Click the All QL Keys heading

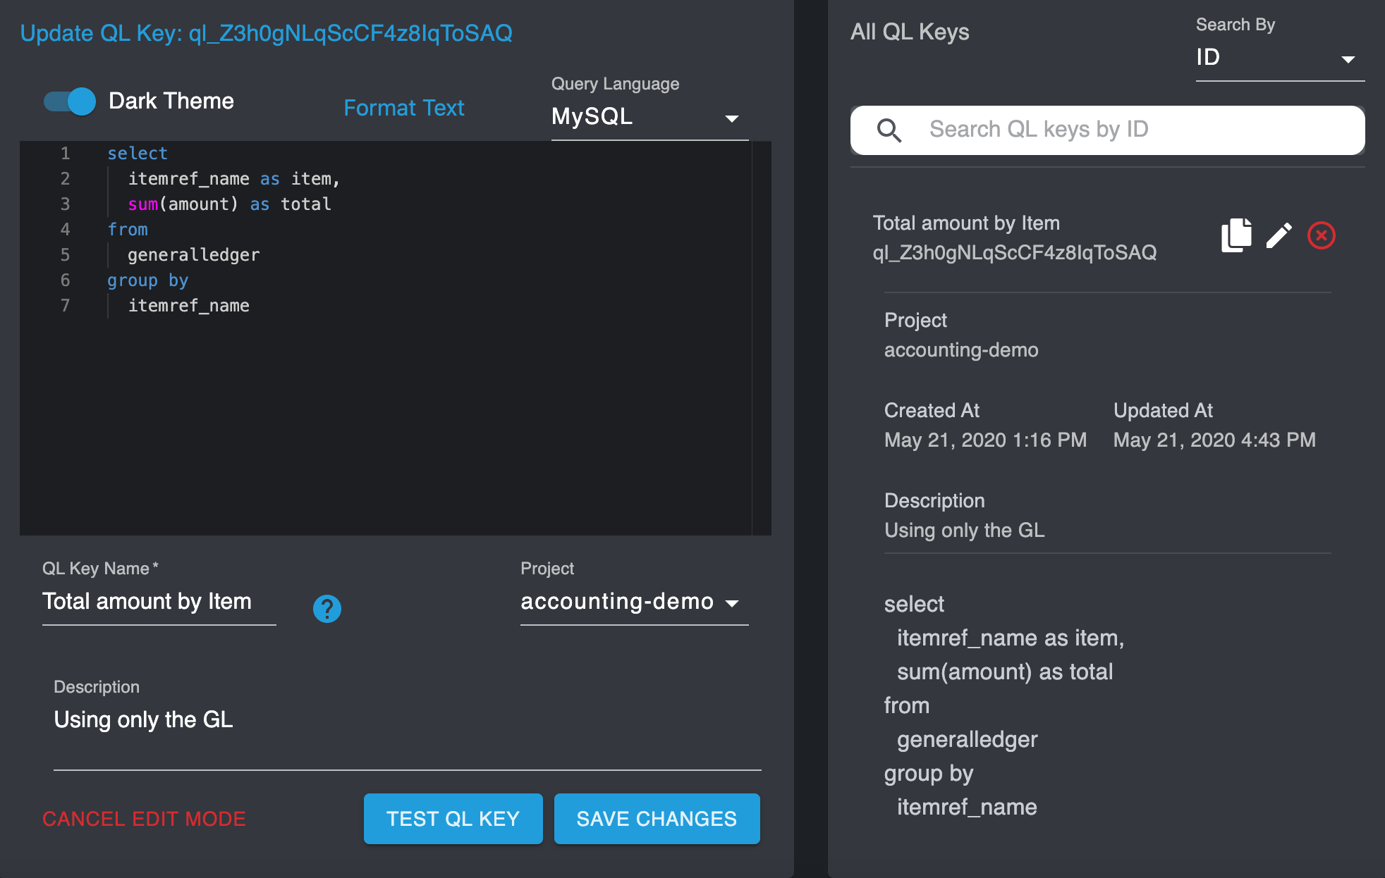910,32
